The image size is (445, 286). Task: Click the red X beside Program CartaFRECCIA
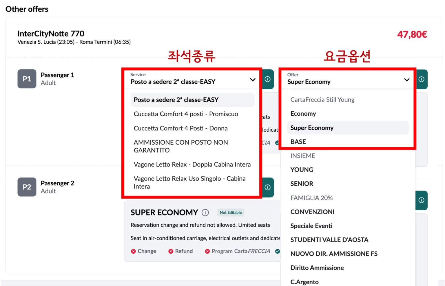[207, 251]
